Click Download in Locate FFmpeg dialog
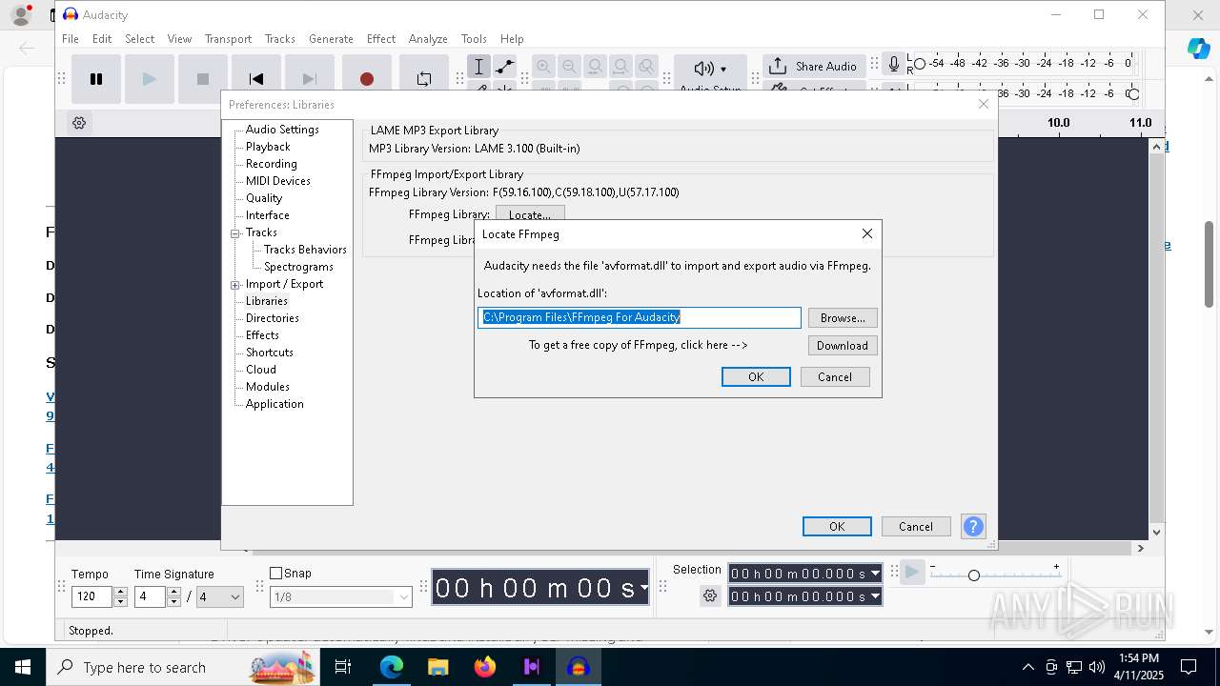The width and height of the screenshot is (1220, 686). [843, 346]
